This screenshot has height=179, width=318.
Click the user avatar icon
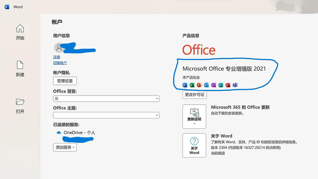pos(59,48)
